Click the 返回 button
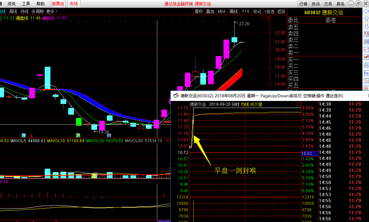 click(281, 11)
